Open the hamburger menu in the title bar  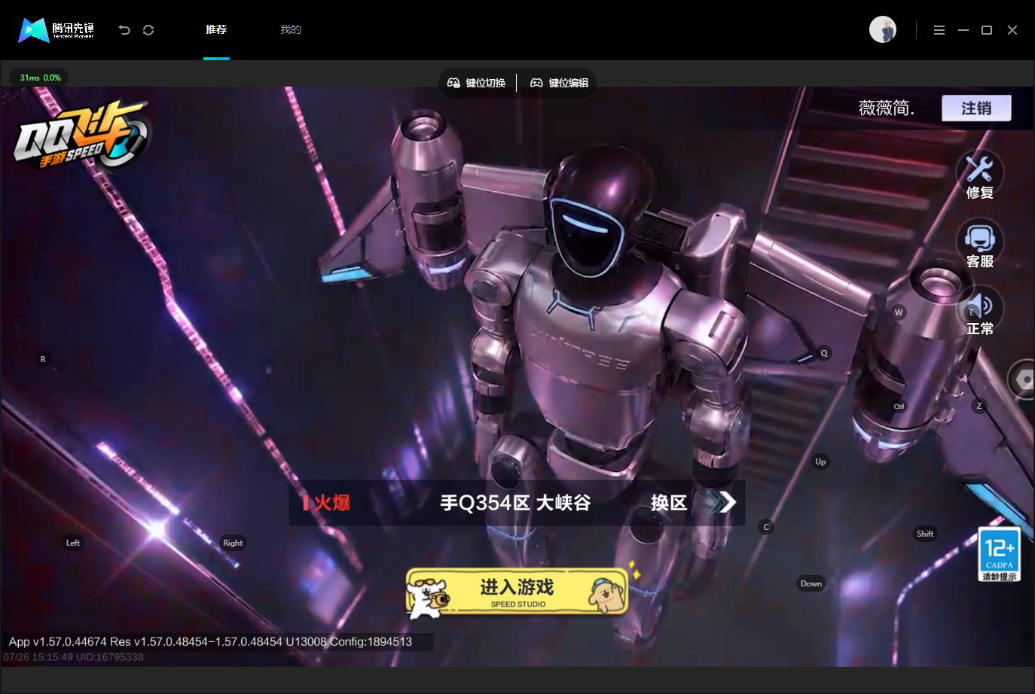click(x=939, y=30)
